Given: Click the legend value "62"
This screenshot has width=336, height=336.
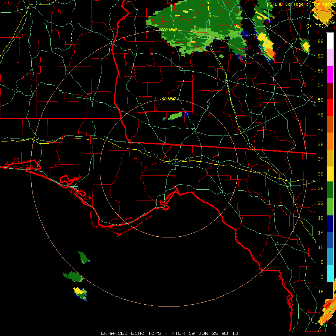Looking at the screenshot, I should [x=321, y=56].
